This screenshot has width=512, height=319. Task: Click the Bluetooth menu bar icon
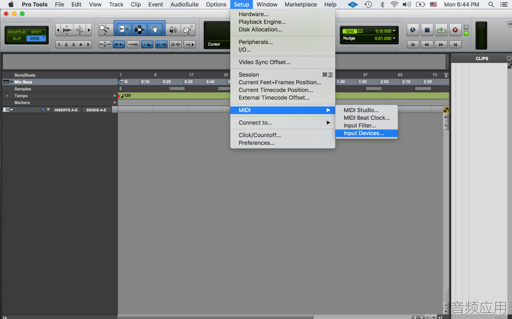pyautogui.click(x=382, y=5)
